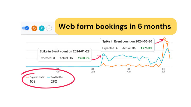Click the Organic traffic total 108
The width and height of the screenshot is (191, 107).
(32, 82)
